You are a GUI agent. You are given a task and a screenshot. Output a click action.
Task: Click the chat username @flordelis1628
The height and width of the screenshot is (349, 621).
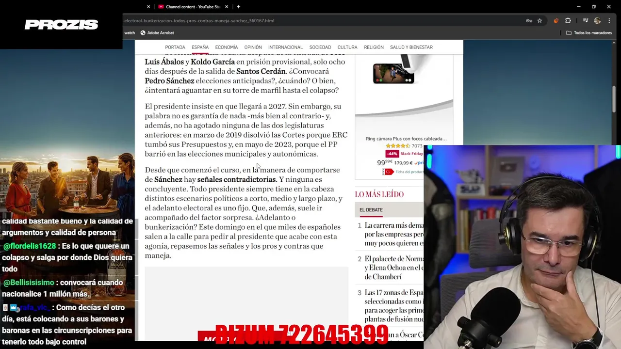click(29, 246)
